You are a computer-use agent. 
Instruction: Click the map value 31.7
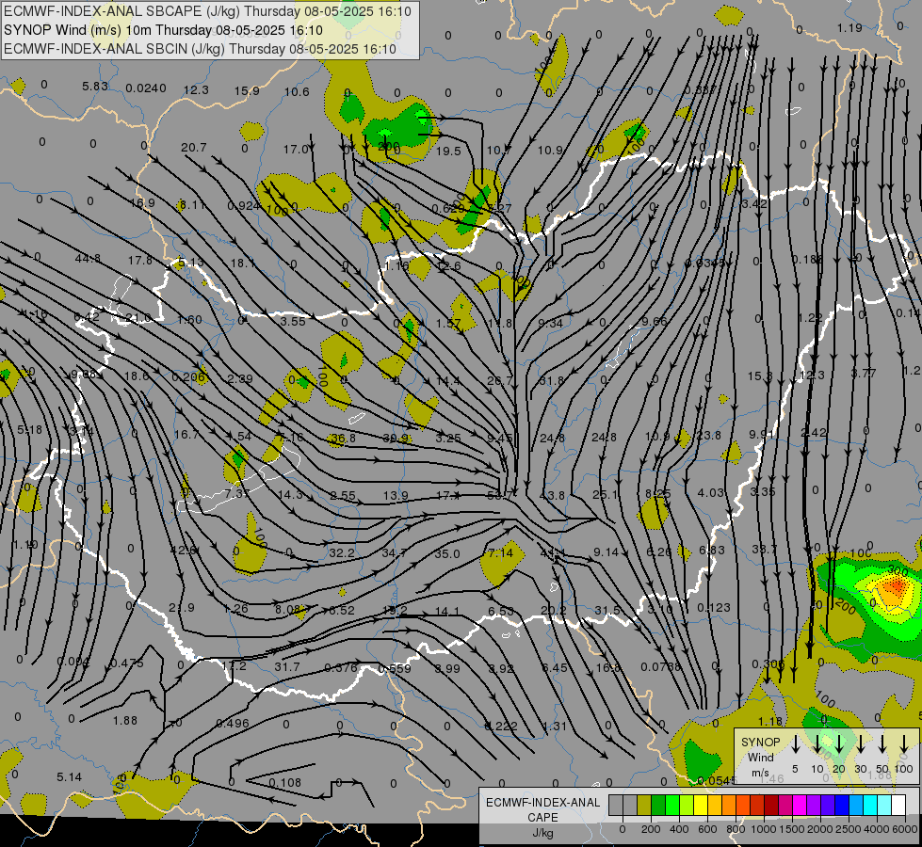click(287, 666)
